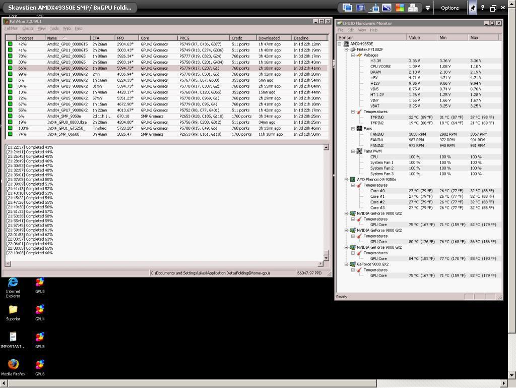Screen dimensions: 516x388
Task: Select the AmdX2_GPU2_8800GS client row
Action: [167, 56]
